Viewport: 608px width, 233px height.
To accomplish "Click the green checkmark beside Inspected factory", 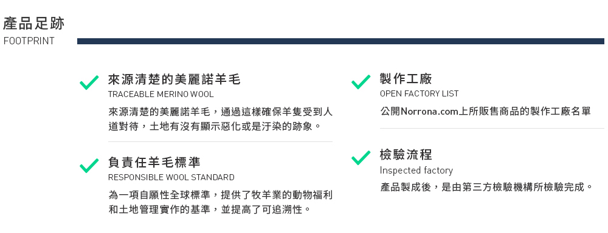I will pos(361,158).
